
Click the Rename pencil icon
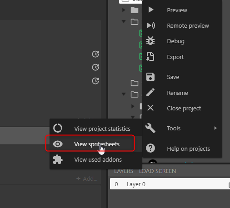[x=150, y=92]
